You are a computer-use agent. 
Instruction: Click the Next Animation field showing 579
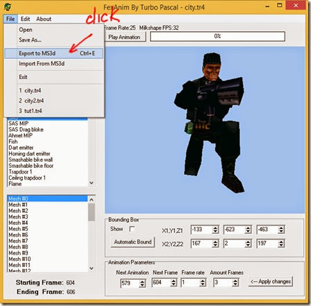130,283
